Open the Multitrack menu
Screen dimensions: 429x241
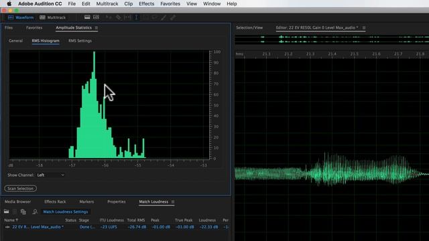point(107,3)
